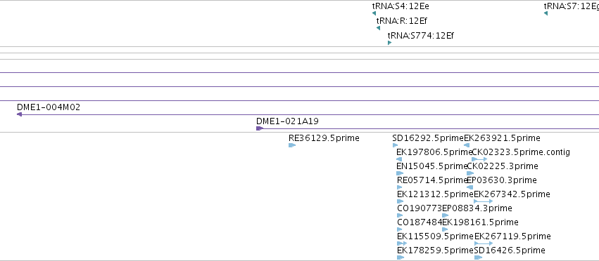Select the EK115509.5prime double arrow glyph
This screenshot has width=599, height=261.
[x=402, y=243]
